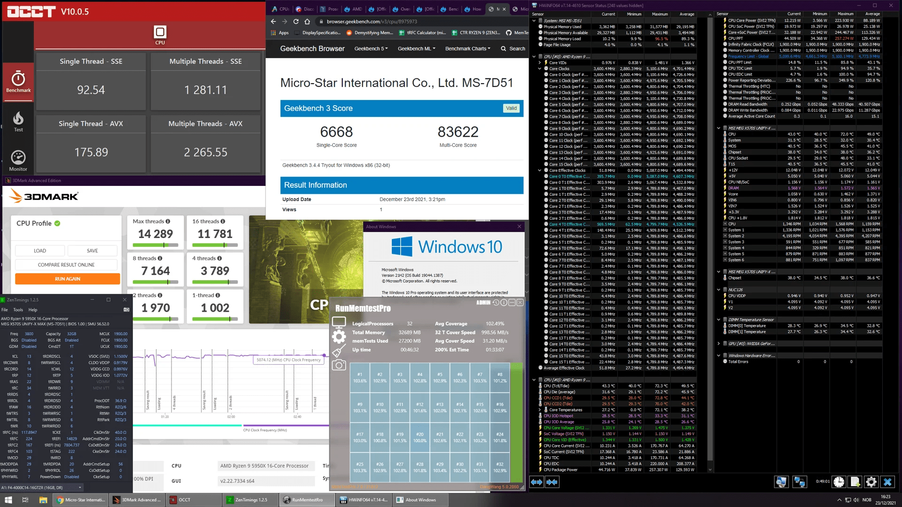Click browser address bar URL
Screen dimensions: 902x507
tap(372, 22)
